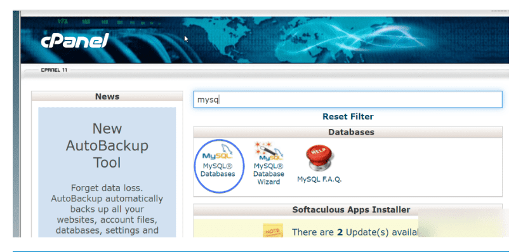Click the 'New AutoBackup Tool' news heading

click(x=107, y=146)
